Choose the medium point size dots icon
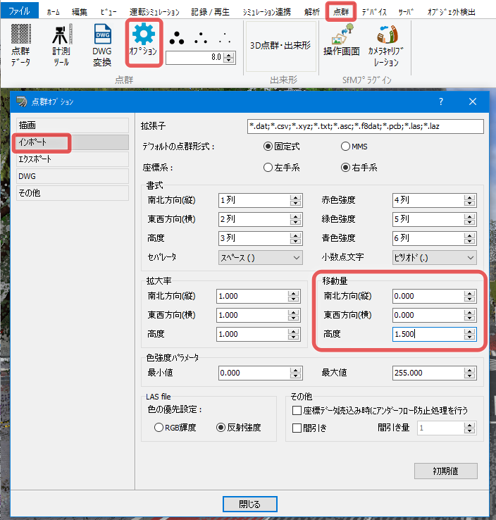496x520 pixels. point(201,38)
